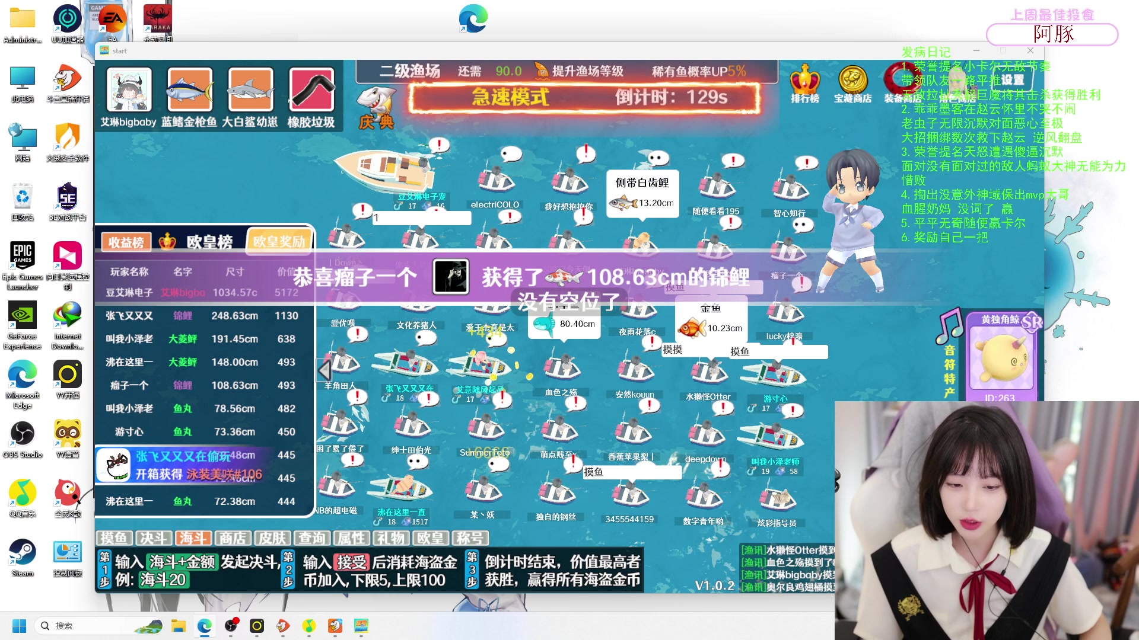Click the 阿豚 name badge
This screenshot has height=640, width=1139.
[x=1052, y=34]
